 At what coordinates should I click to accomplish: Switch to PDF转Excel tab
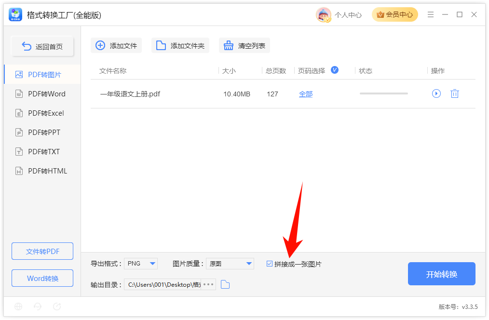tap(42, 113)
